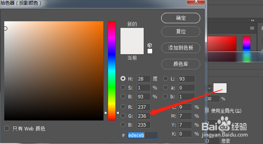The height and width of the screenshot is (144, 263).
Task: Select the Lab a radio button
Action: coord(165,87)
